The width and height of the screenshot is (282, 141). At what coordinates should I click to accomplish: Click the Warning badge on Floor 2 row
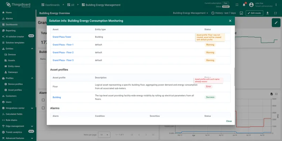point(210,53)
